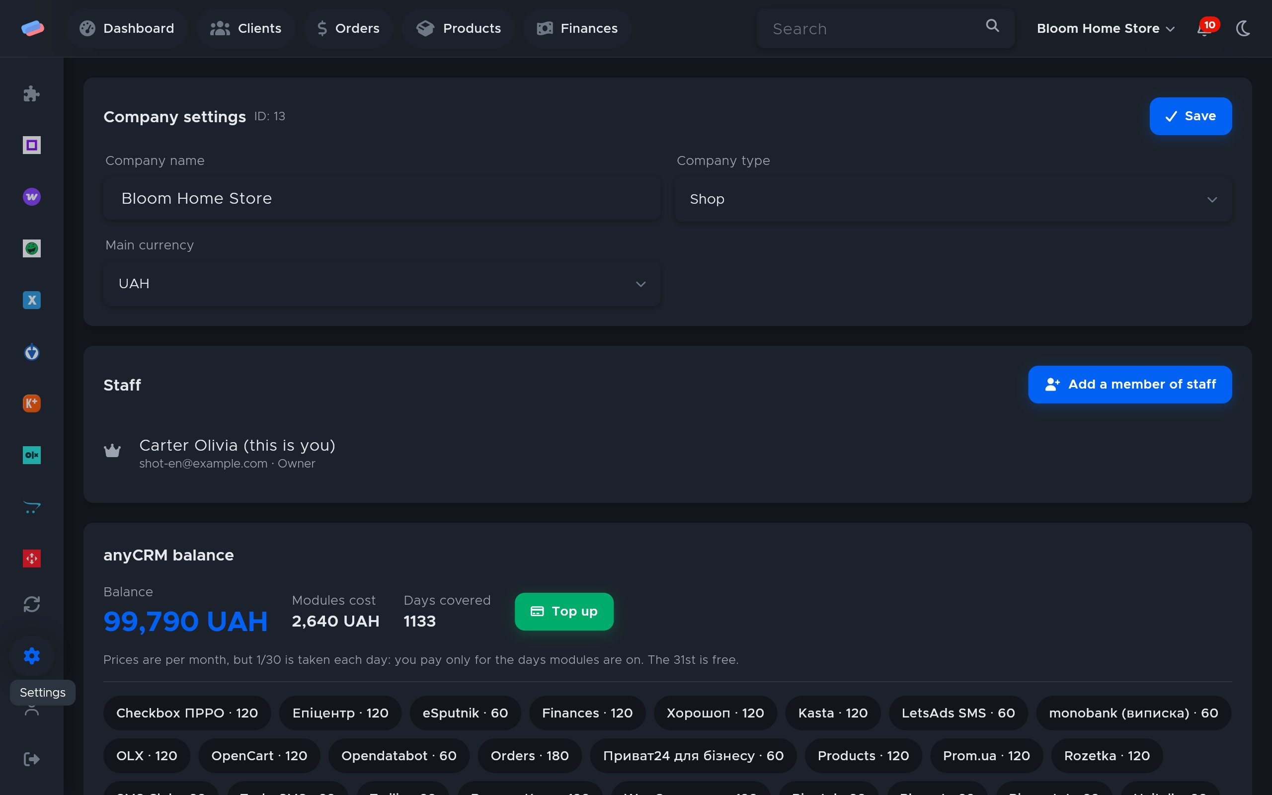
Task: Click the Settings gear icon
Action: (31, 656)
